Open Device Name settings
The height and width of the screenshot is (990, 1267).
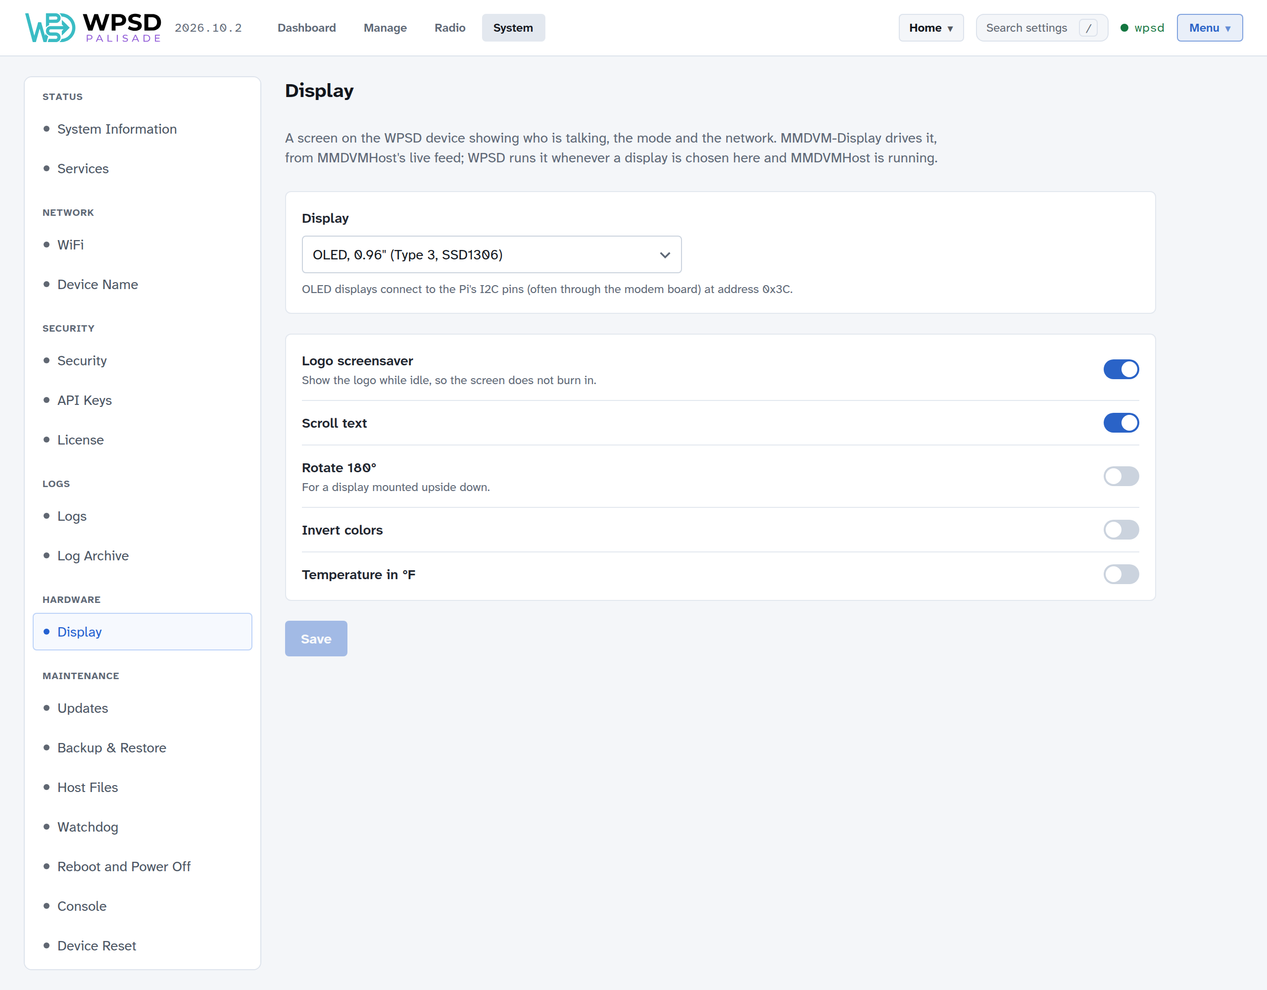[142, 284]
